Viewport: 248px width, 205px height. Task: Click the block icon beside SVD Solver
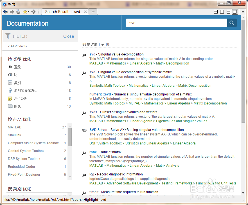point(85,130)
